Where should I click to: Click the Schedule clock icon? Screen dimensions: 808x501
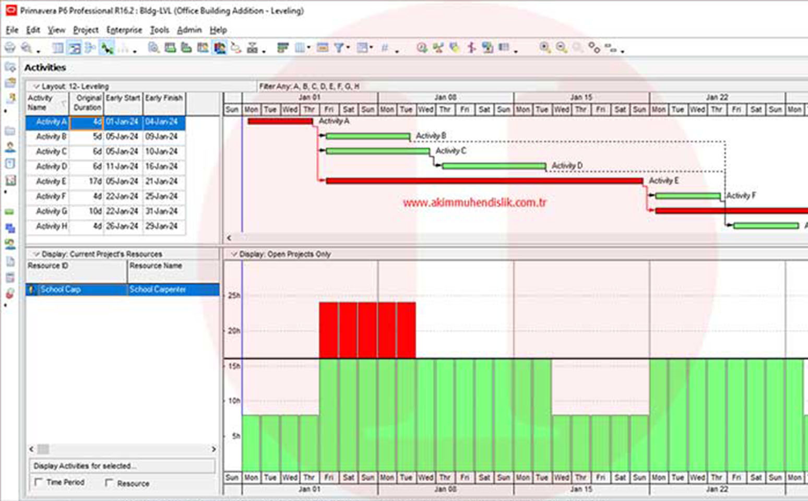tap(422, 48)
